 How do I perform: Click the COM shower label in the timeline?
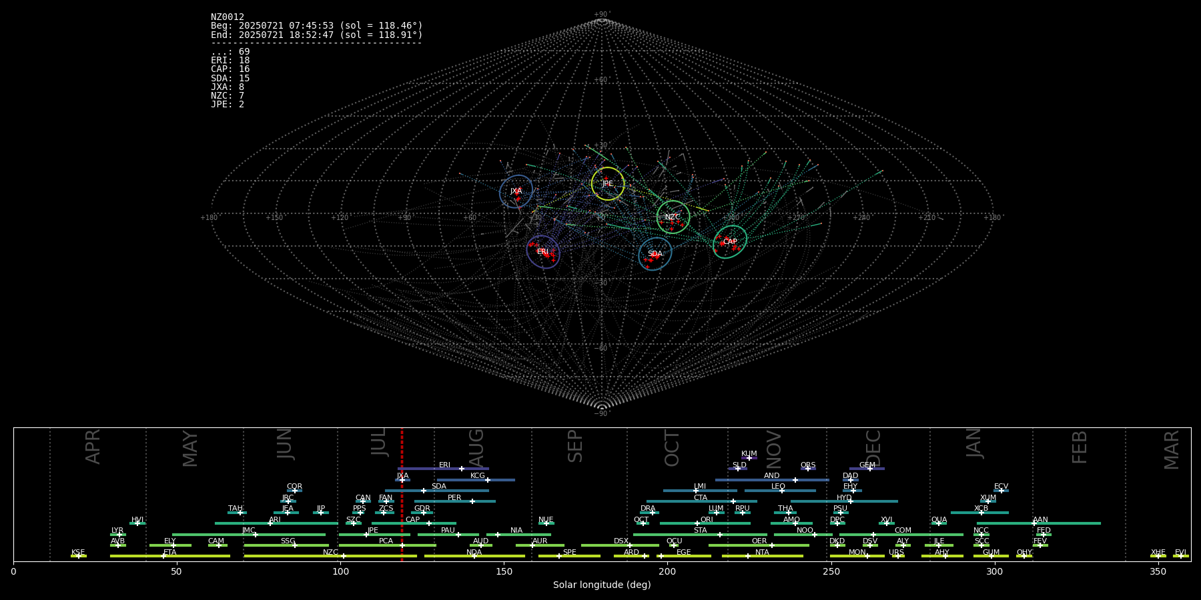point(903,531)
